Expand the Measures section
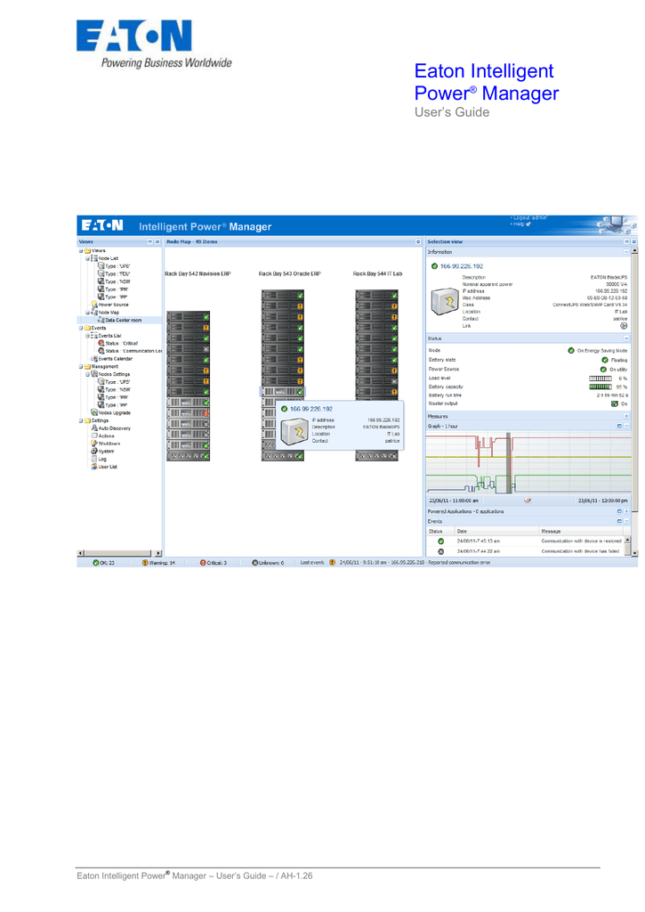Screen dimensions: 645x912 [x=626, y=417]
